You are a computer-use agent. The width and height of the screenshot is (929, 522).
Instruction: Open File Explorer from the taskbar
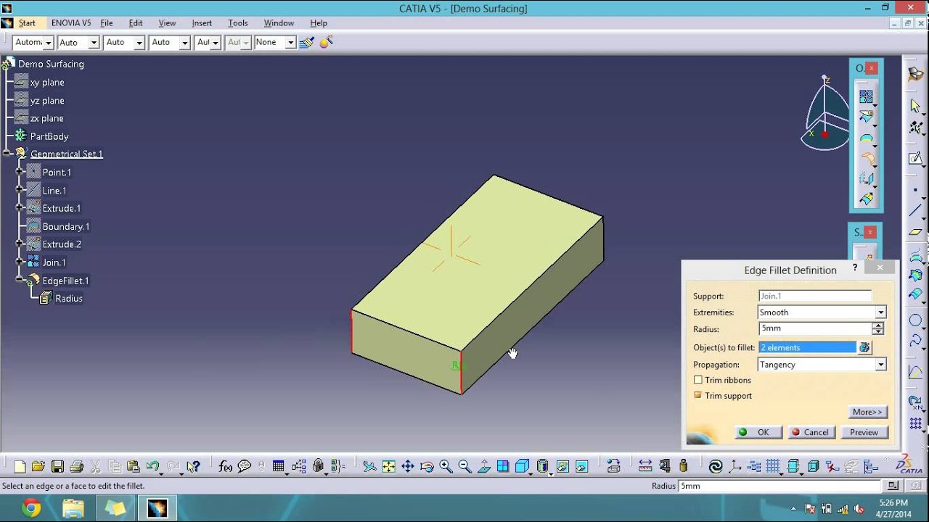point(73,508)
